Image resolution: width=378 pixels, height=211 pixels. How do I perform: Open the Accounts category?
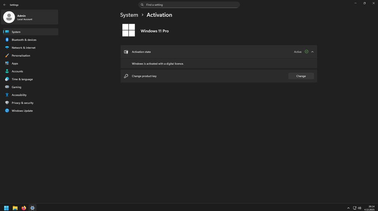point(30,71)
